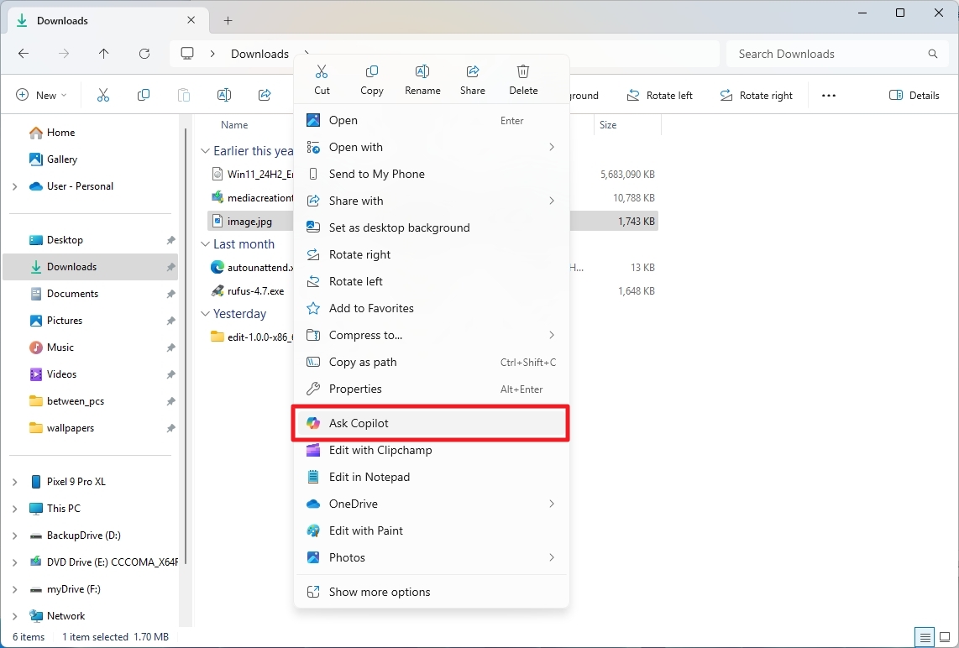Screen dimensions: 959x648
Task: Open the Share icon in the context menu
Action: [x=472, y=79]
